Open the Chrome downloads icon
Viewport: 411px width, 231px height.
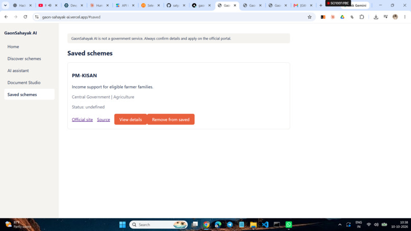[x=376, y=17]
